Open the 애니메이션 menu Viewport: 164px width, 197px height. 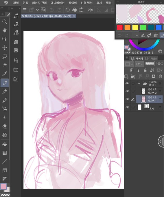(58, 3)
